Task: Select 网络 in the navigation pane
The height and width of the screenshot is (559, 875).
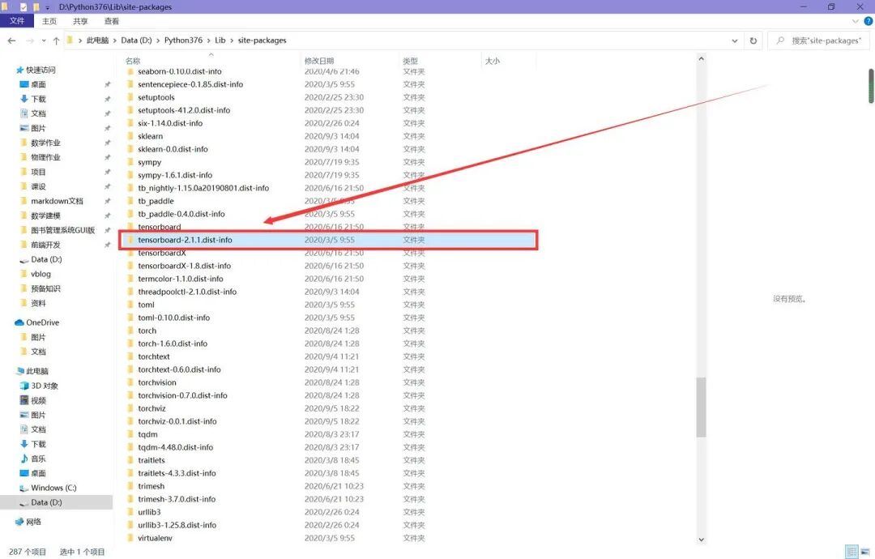Action: click(x=33, y=522)
